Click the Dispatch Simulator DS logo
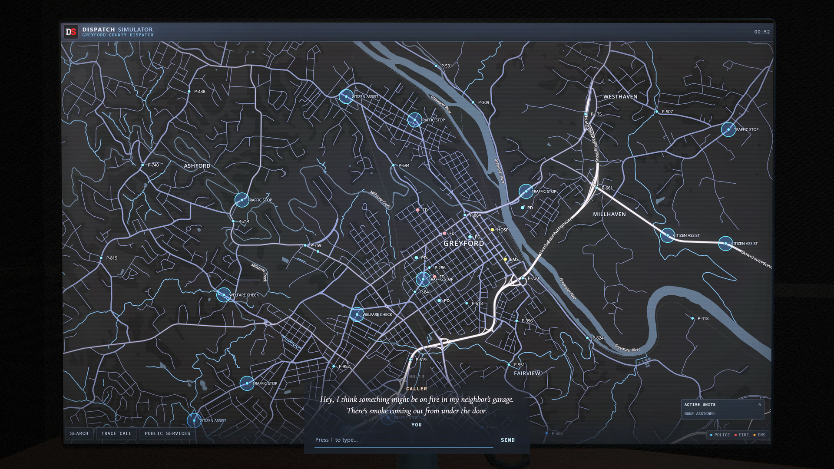 71,32
